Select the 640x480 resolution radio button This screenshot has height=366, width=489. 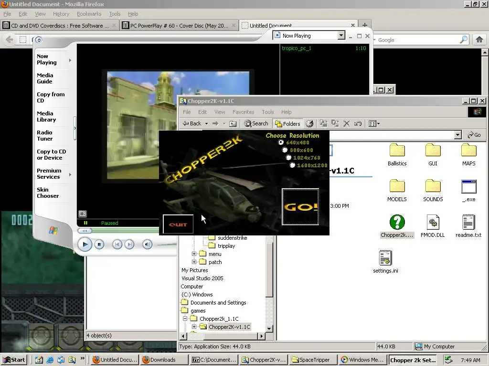pyautogui.click(x=281, y=142)
